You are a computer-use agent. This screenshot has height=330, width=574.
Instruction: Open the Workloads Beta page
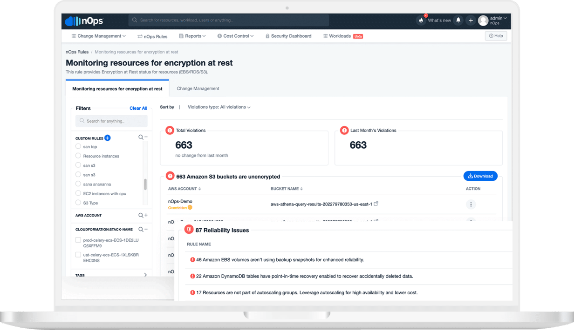pos(343,36)
